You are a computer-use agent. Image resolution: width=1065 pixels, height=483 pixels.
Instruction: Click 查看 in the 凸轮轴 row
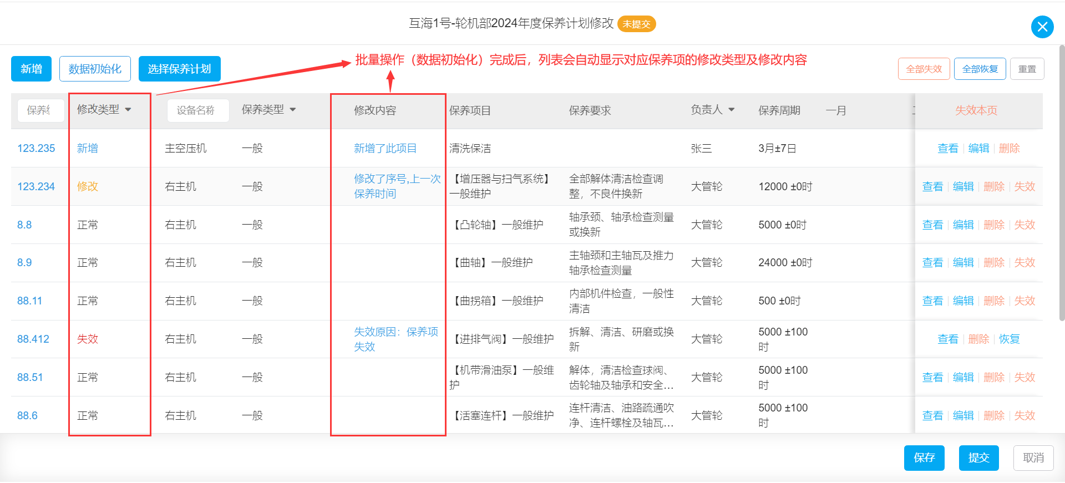[932, 225]
